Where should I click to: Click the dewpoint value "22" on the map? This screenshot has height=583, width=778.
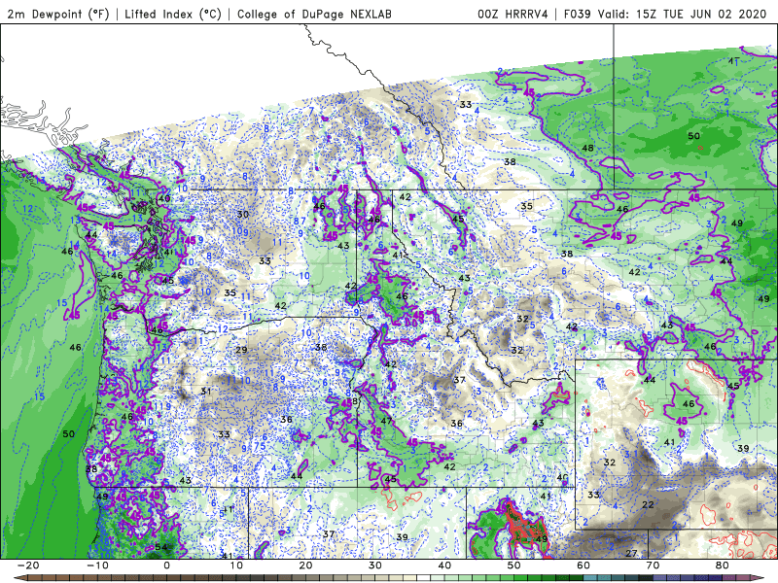[x=648, y=504]
